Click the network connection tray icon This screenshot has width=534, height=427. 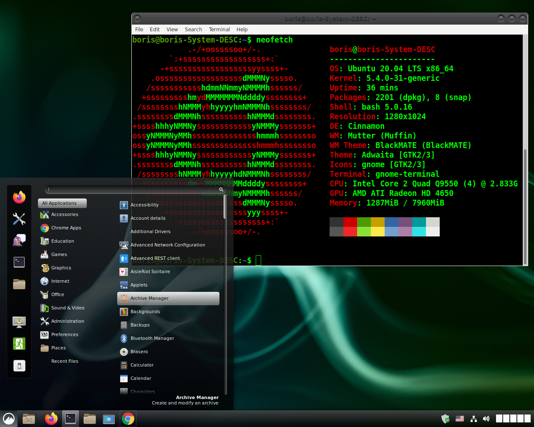(474, 419)
